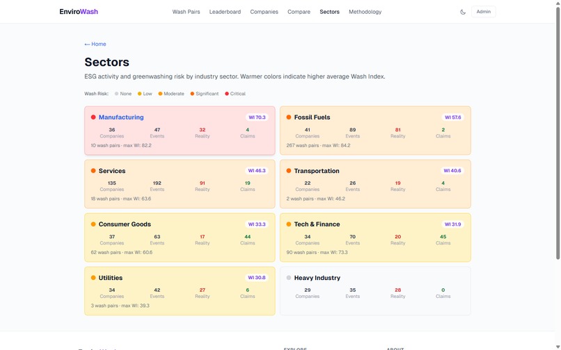Click the amber dot beside Consumer Goods

point(93,224)
